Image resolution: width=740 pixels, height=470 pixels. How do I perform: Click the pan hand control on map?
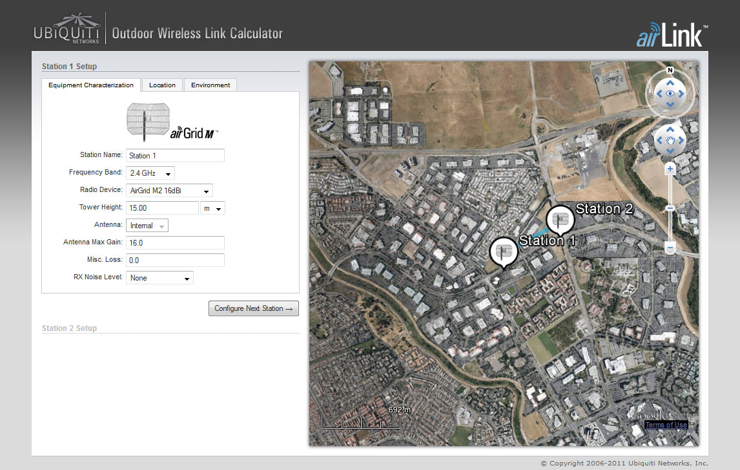670,140
